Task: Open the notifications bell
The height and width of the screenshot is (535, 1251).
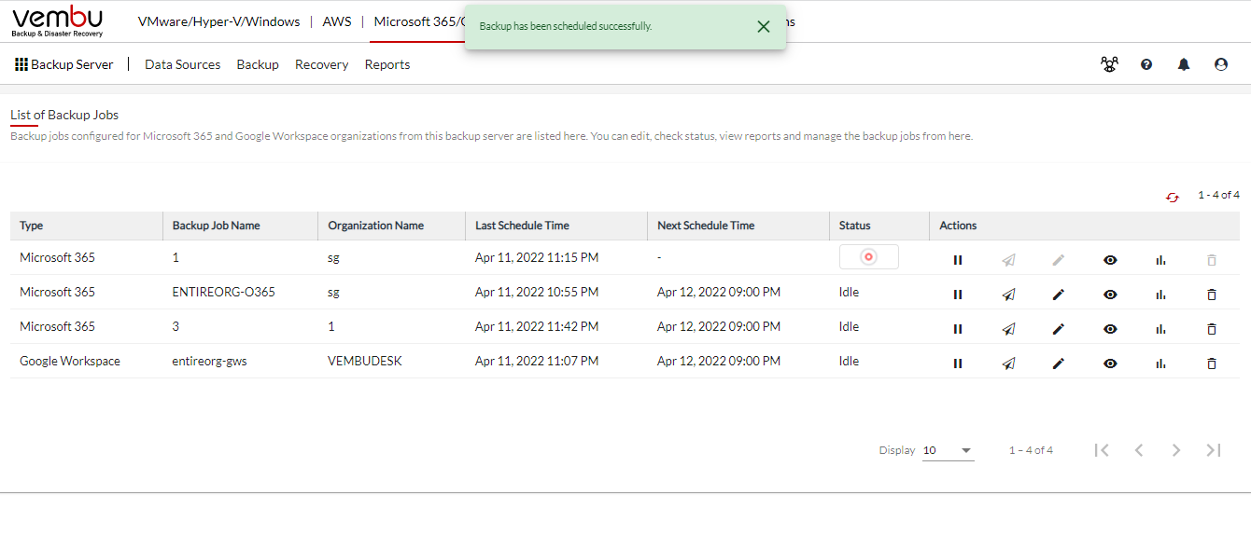Action: coord(1184,64)
